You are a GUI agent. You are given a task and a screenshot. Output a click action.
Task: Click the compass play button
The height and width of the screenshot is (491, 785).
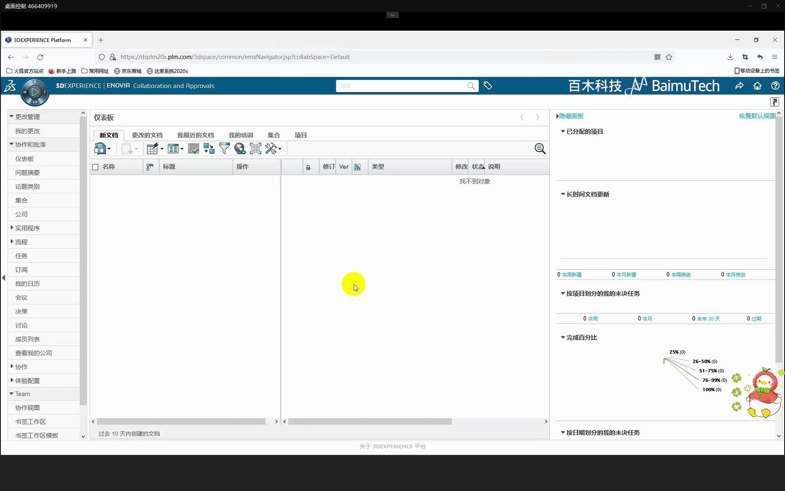(35, 92)
